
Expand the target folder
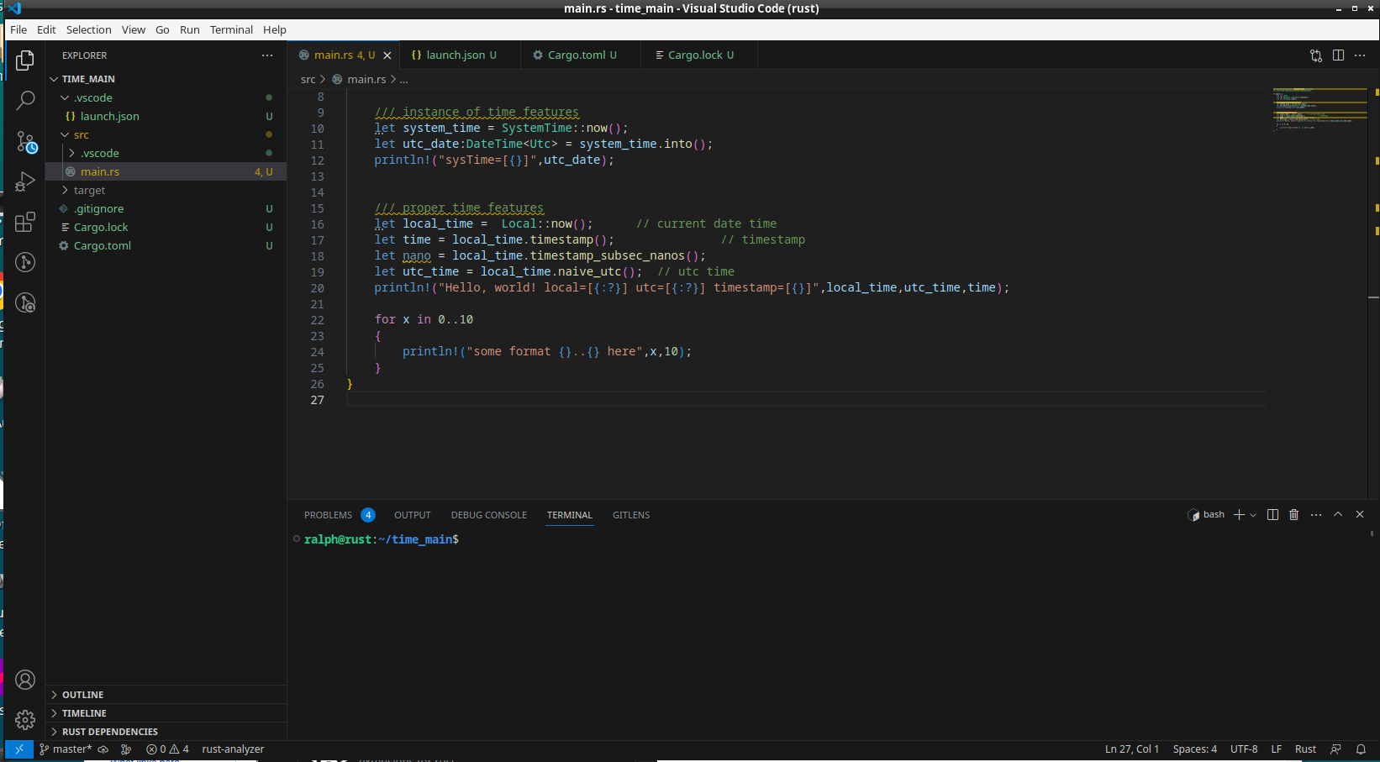click(89, 191)
